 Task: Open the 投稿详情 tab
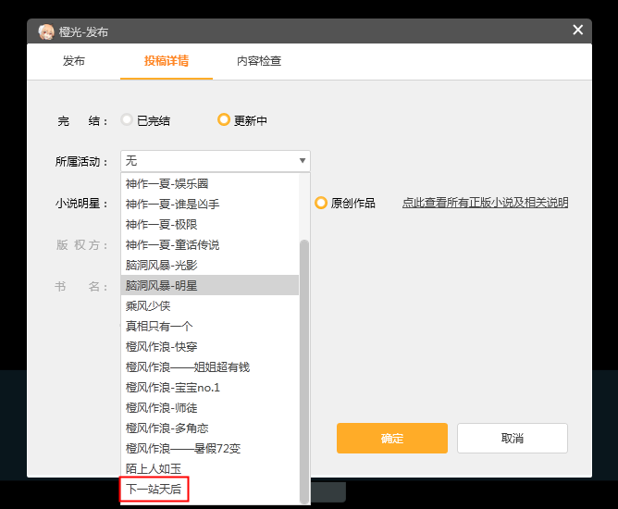pos(167,61)
